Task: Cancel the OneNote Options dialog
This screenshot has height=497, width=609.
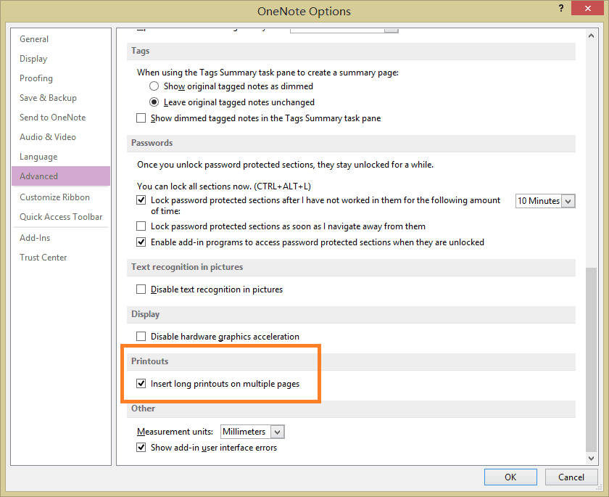Action: [x=571, y=477]
